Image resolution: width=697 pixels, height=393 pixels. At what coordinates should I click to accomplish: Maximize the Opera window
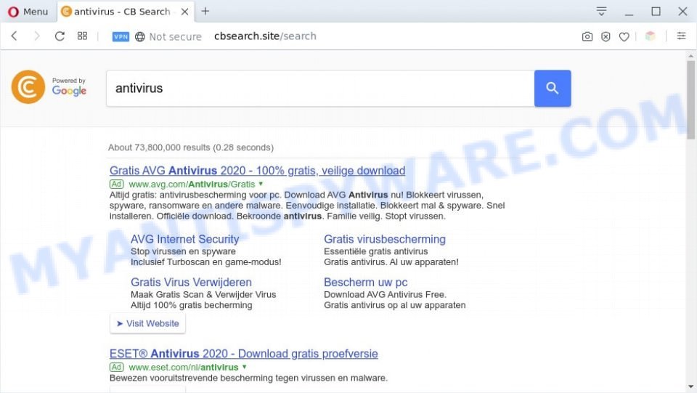tap(656, 11)
